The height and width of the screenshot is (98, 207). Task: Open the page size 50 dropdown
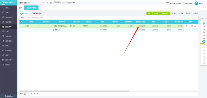(27, 94)
